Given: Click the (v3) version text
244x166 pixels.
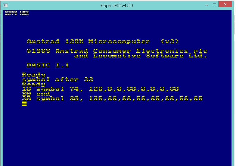Looking at the screenshot, I should 170,41.
